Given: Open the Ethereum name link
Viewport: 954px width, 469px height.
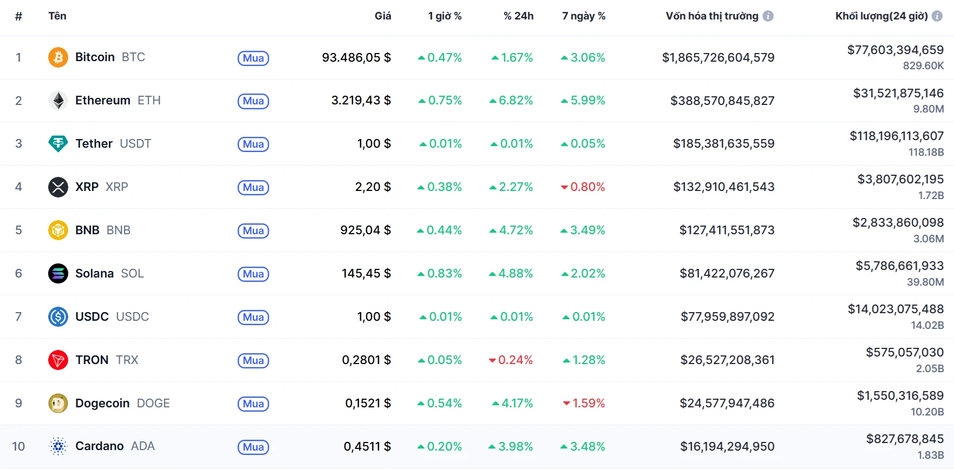Looking at the screenshot, I should point(103,101).
